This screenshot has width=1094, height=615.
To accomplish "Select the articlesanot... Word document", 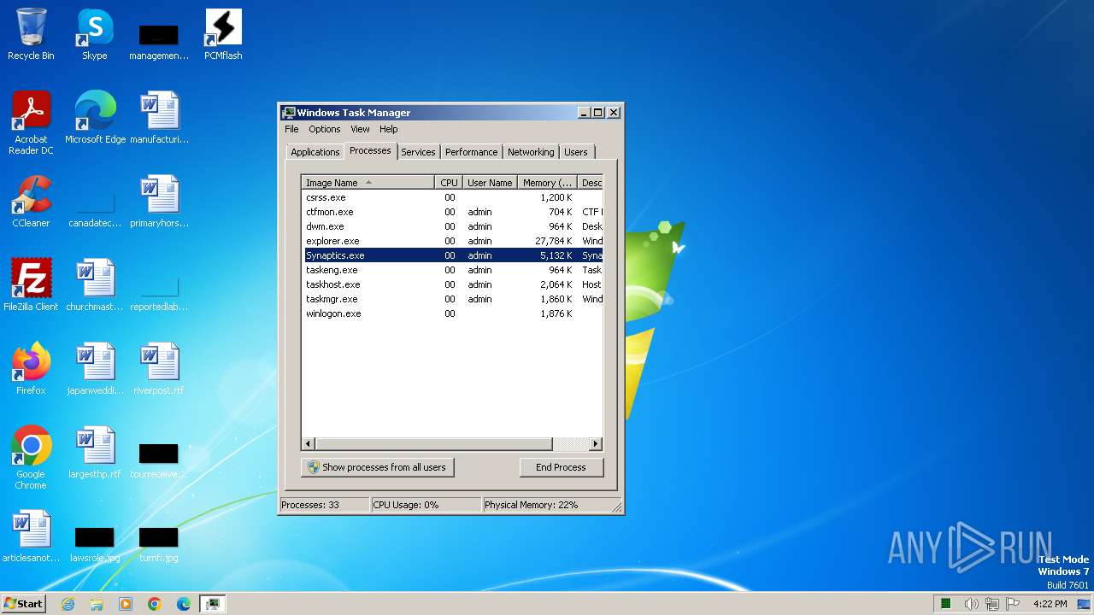I will click(31, 536).
